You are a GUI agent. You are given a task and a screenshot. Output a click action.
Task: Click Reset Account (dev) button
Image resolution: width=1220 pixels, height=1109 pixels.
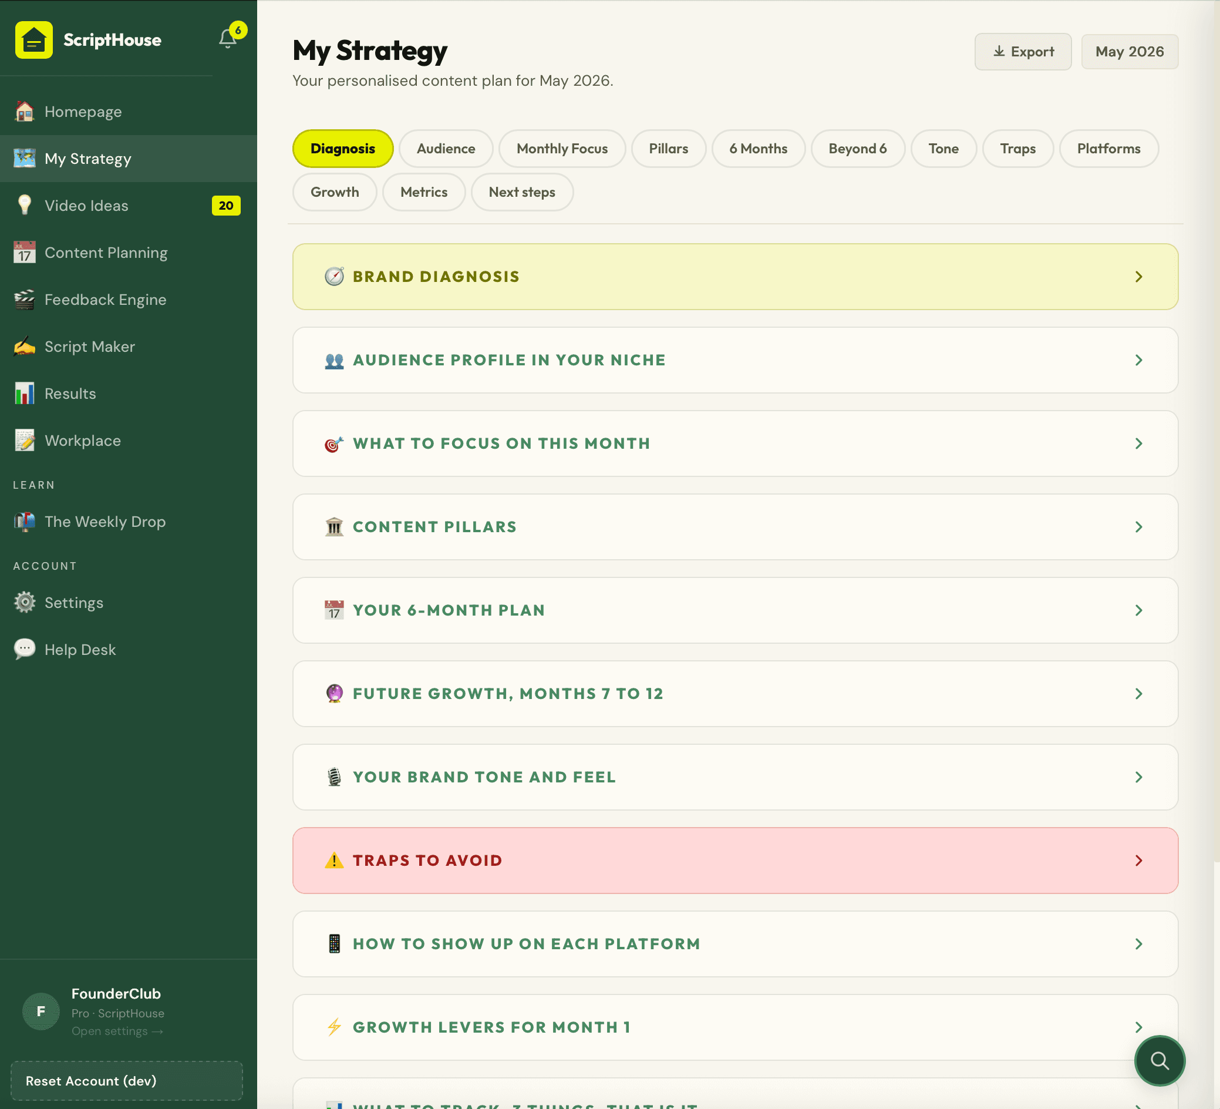click(x=126, y=1081)
